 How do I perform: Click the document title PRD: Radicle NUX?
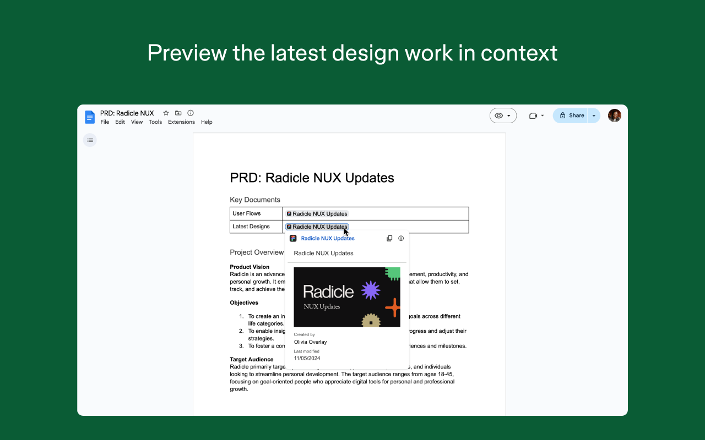127,113
